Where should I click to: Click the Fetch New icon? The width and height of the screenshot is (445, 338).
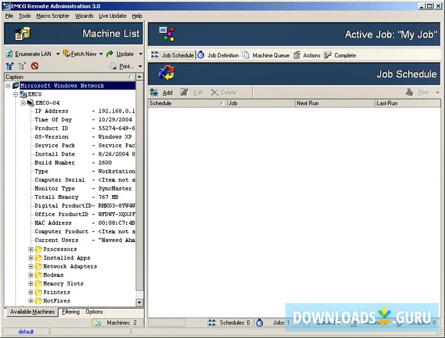pos(66,53)
